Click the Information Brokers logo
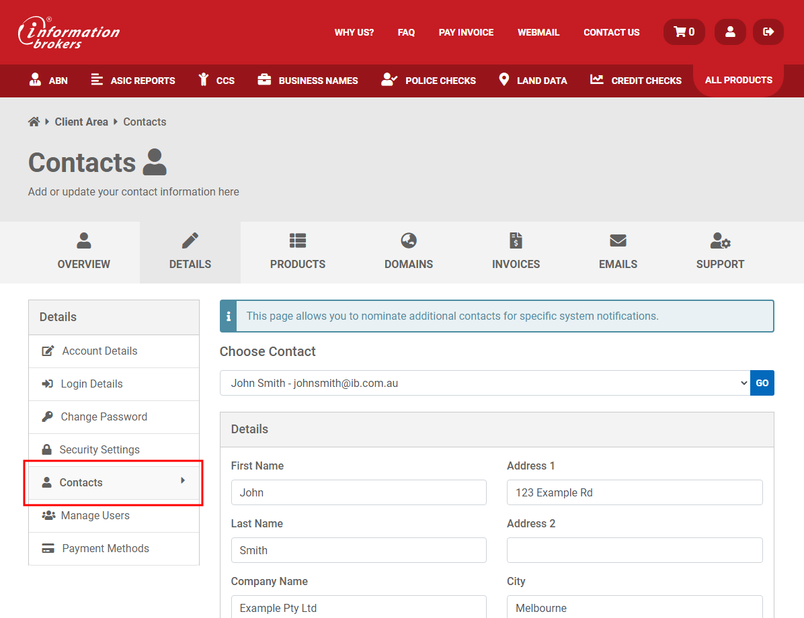Viewport: 804px width, 618px height. [69, 33]
